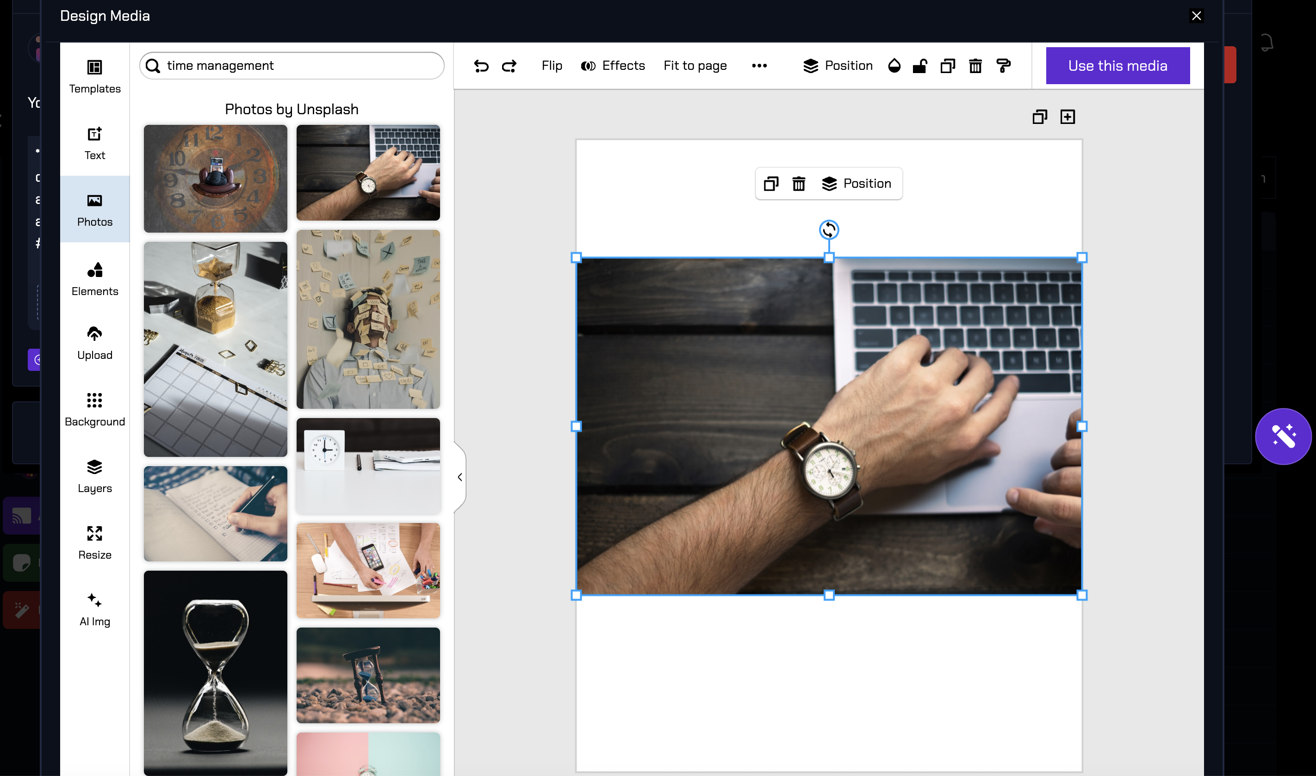The width and height of the screenshot is (1316, 776).
Task: Select the paint roller style-copy icon
Action: pos(1003,66)
